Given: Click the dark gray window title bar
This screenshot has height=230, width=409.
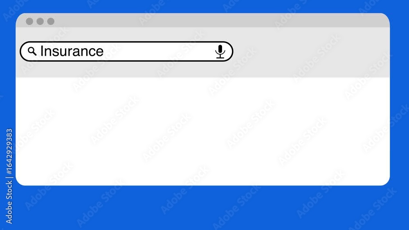Looking at the screenshot, I should (203, 20).
